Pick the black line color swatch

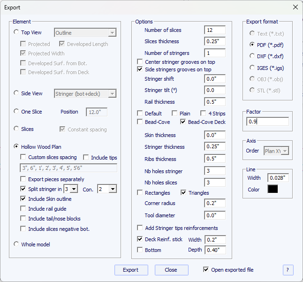273,189
